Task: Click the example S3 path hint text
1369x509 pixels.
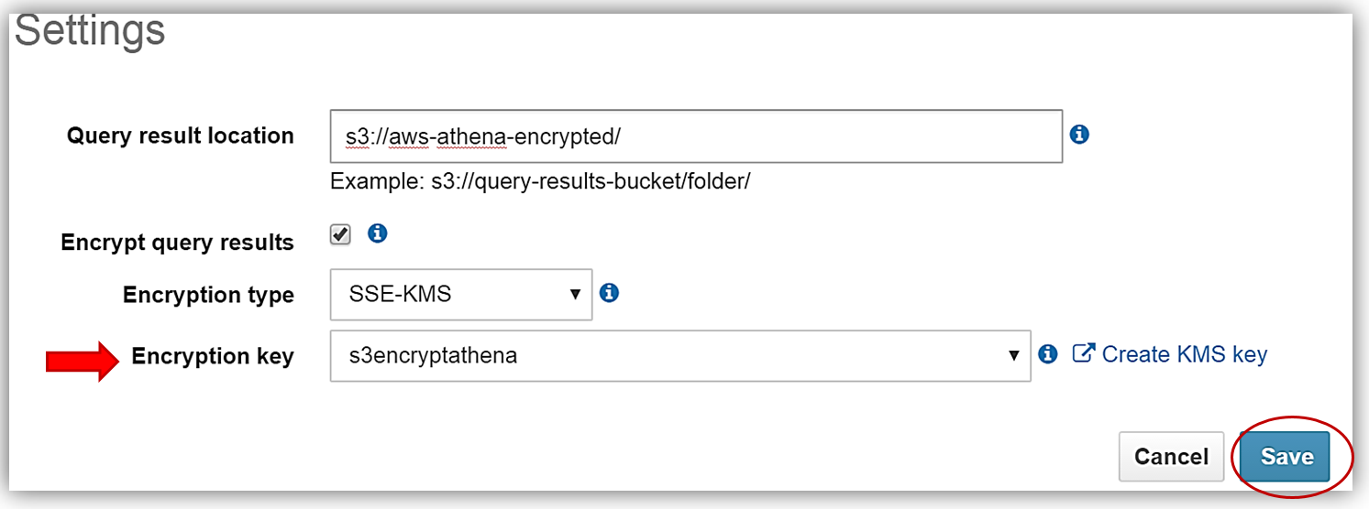Action: [540, 180]
